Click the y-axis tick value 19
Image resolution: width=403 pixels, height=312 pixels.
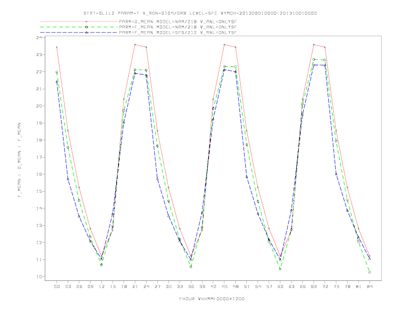[x=39, y=123]
